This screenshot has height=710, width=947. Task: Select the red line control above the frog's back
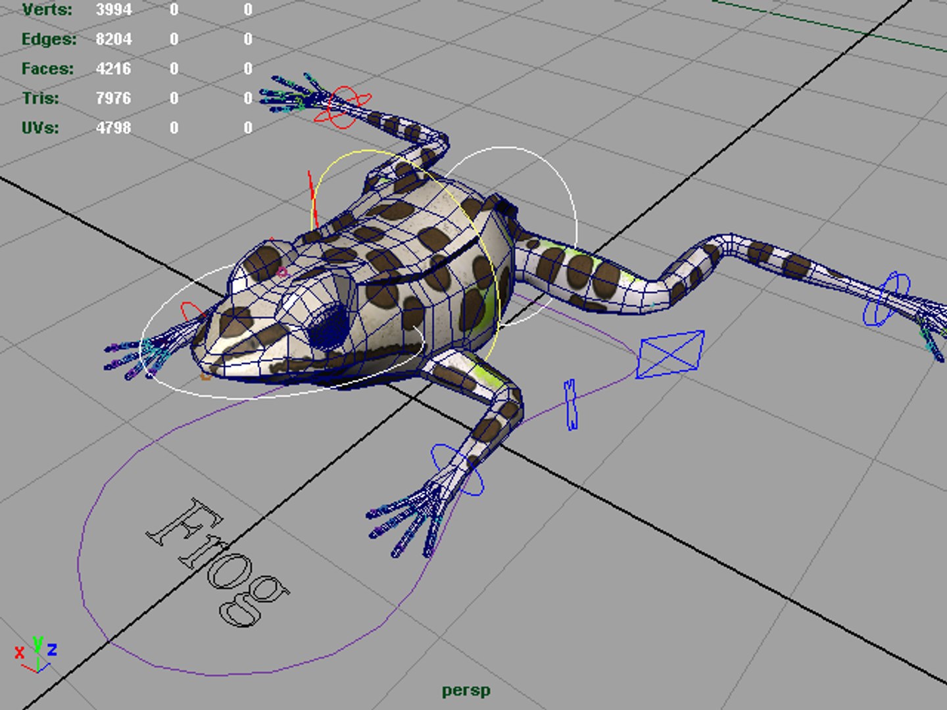tap(313, 199)
